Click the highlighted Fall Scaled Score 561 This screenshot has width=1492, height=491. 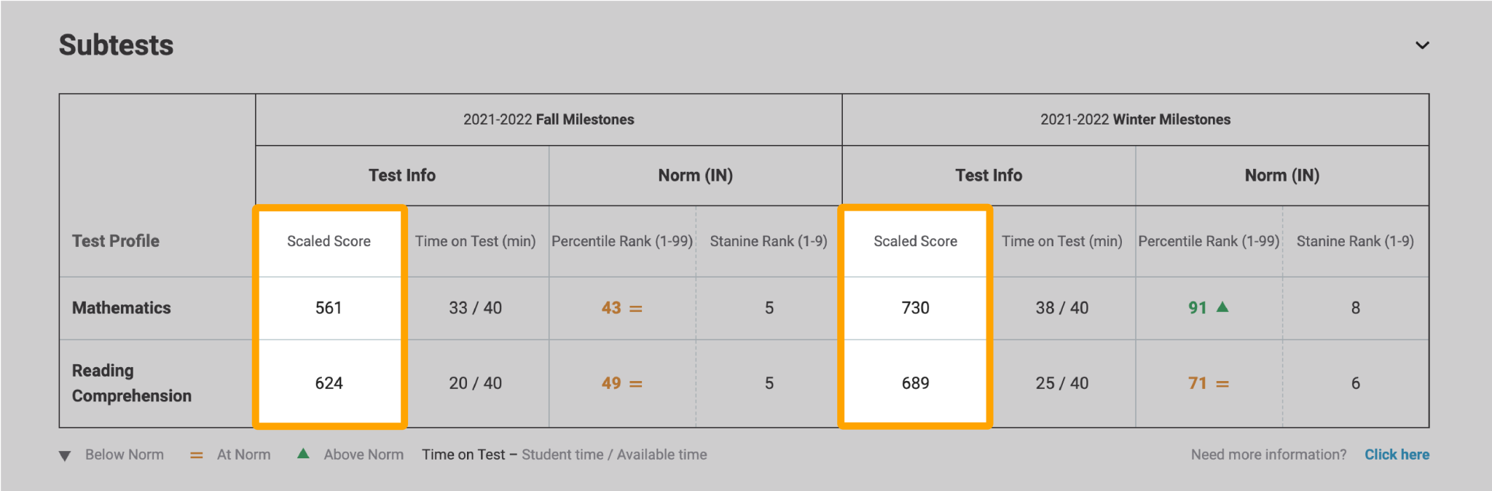(330, 307)
